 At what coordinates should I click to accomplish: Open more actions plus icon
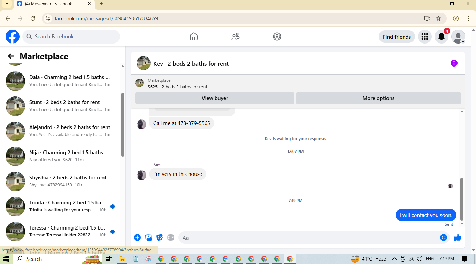[x=137, y=238]
